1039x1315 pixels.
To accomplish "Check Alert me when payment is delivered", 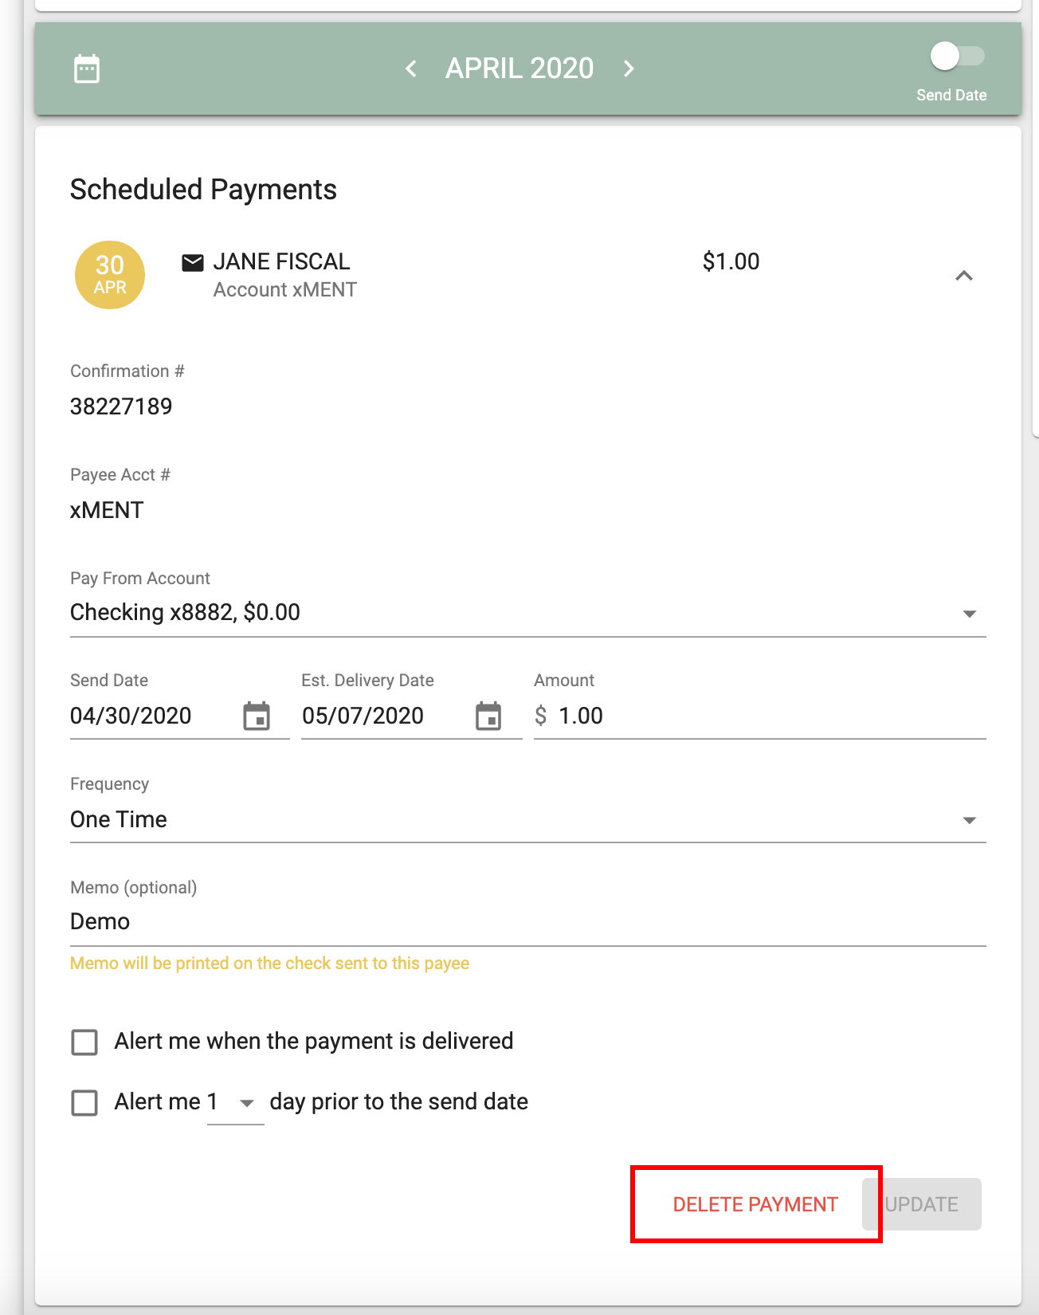I will [x=84, y=1042].
